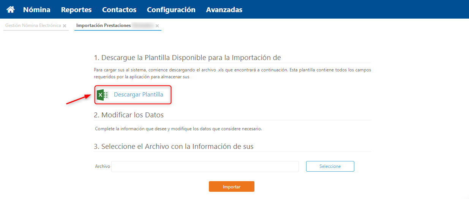Open the Configuración menu
Viewport: 469px width, 199px height.
pyautogui.click(x=171, y=9)
